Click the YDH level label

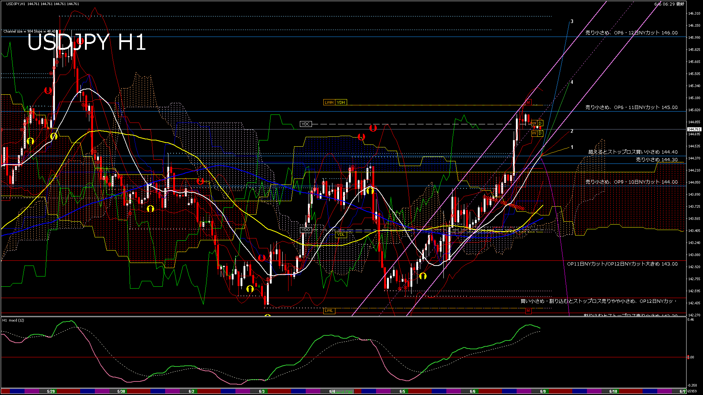[341, 102]
